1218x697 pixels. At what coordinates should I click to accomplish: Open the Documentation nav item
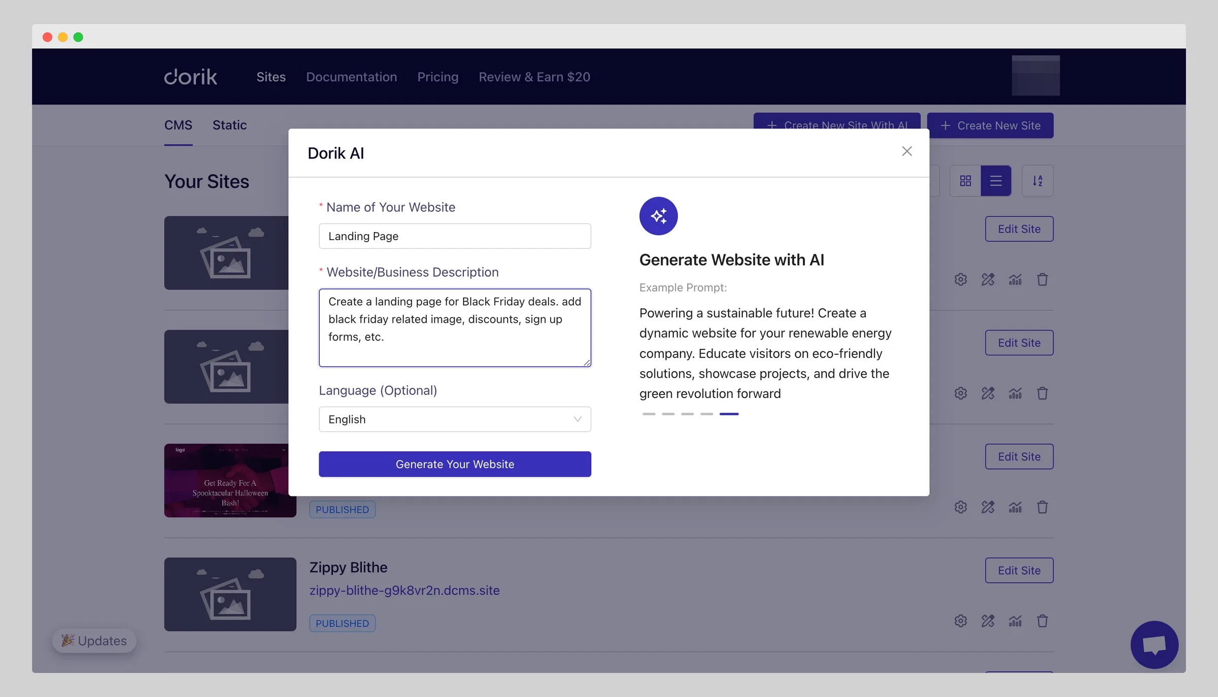[351, 77]
